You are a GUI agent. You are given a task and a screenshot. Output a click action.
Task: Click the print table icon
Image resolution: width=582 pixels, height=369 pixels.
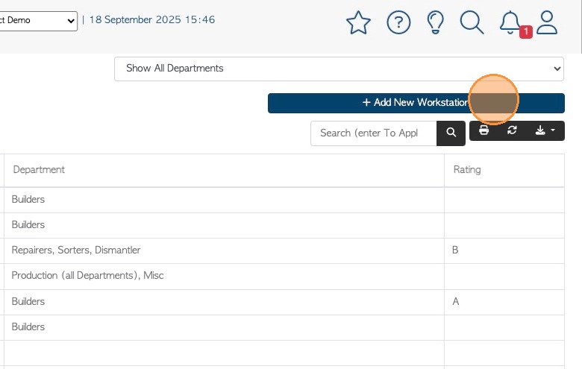click(x=484, y=131)
